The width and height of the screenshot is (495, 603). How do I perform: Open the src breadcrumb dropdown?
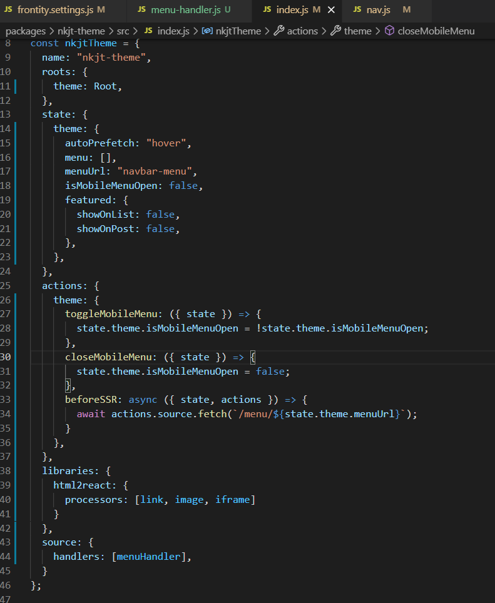(x=123, y=31)
